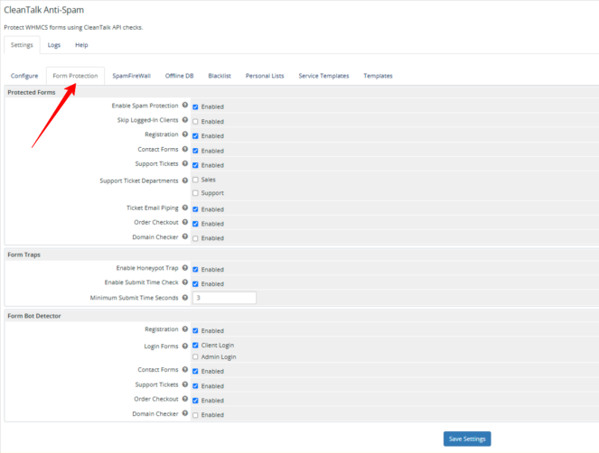The height and width of the screenshot is (453, 599).
Task: Open help icon for Enable Spam Protection
Action: (x=185, y=105)
